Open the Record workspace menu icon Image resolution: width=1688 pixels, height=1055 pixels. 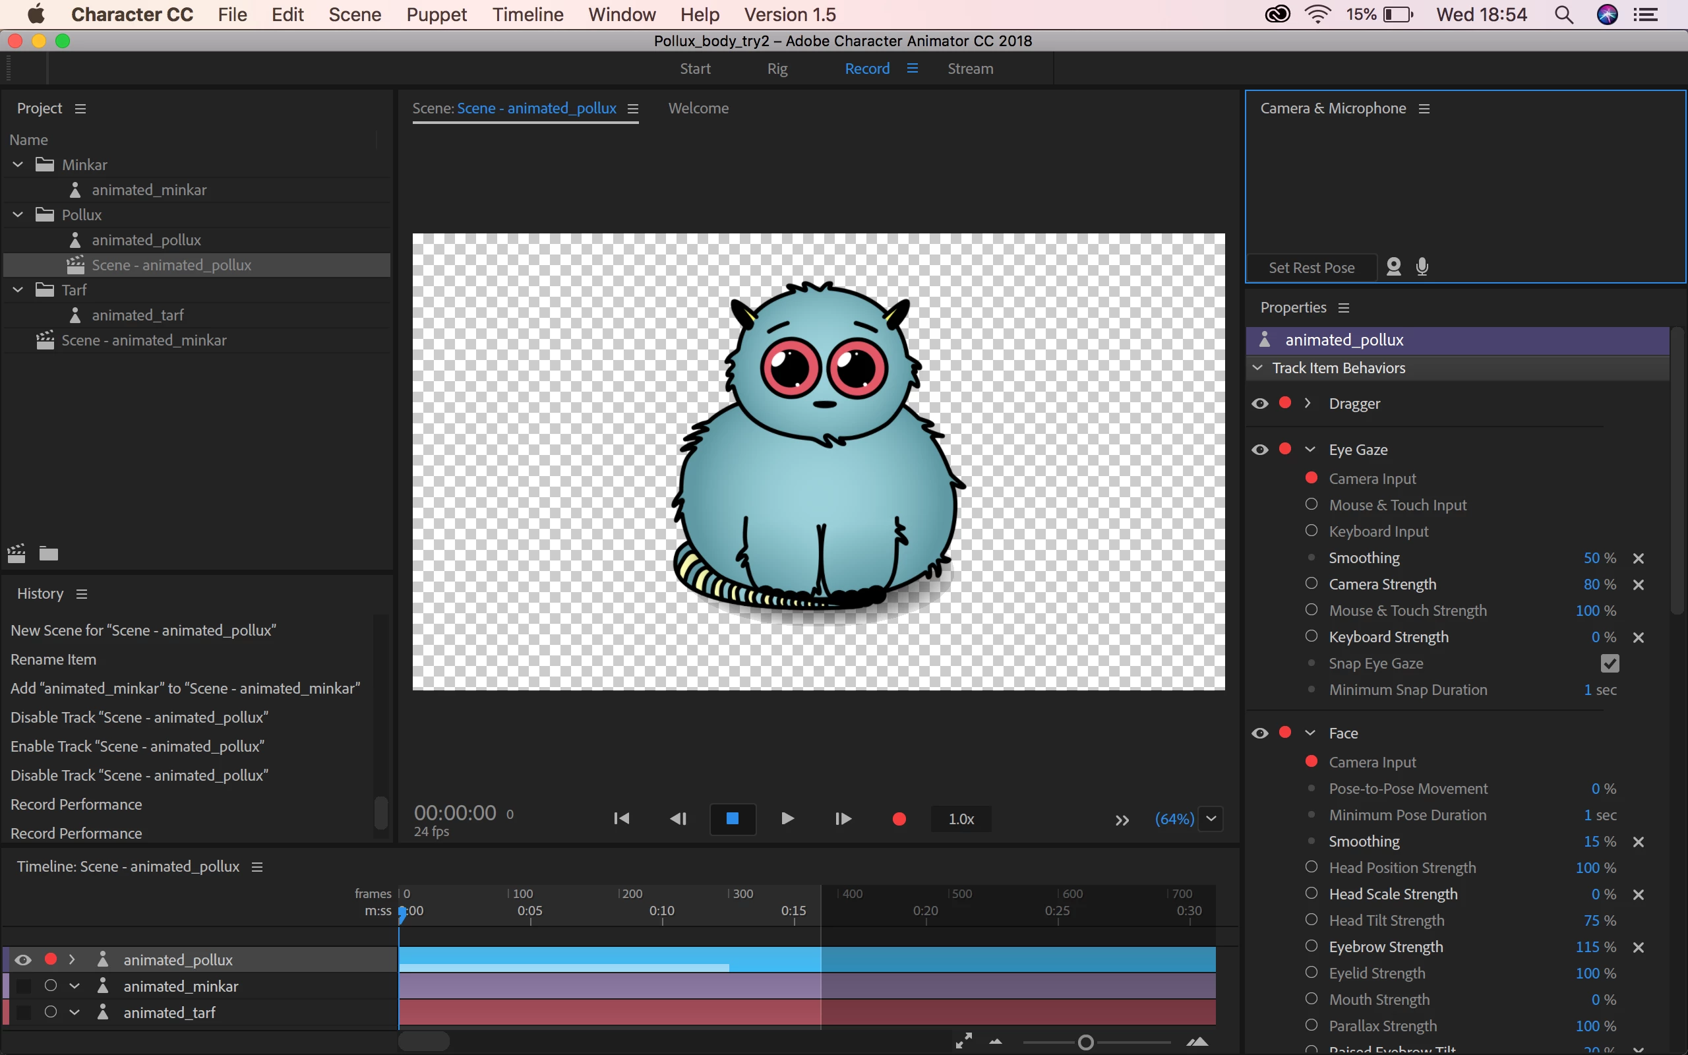pos(913,69)
